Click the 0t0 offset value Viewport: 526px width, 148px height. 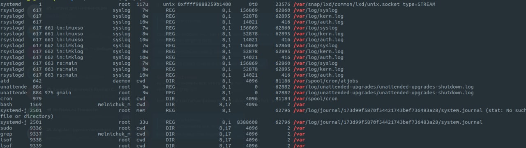coord(253,4)
